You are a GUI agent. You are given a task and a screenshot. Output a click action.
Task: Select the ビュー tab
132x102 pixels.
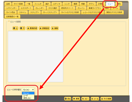pos(110,4)
